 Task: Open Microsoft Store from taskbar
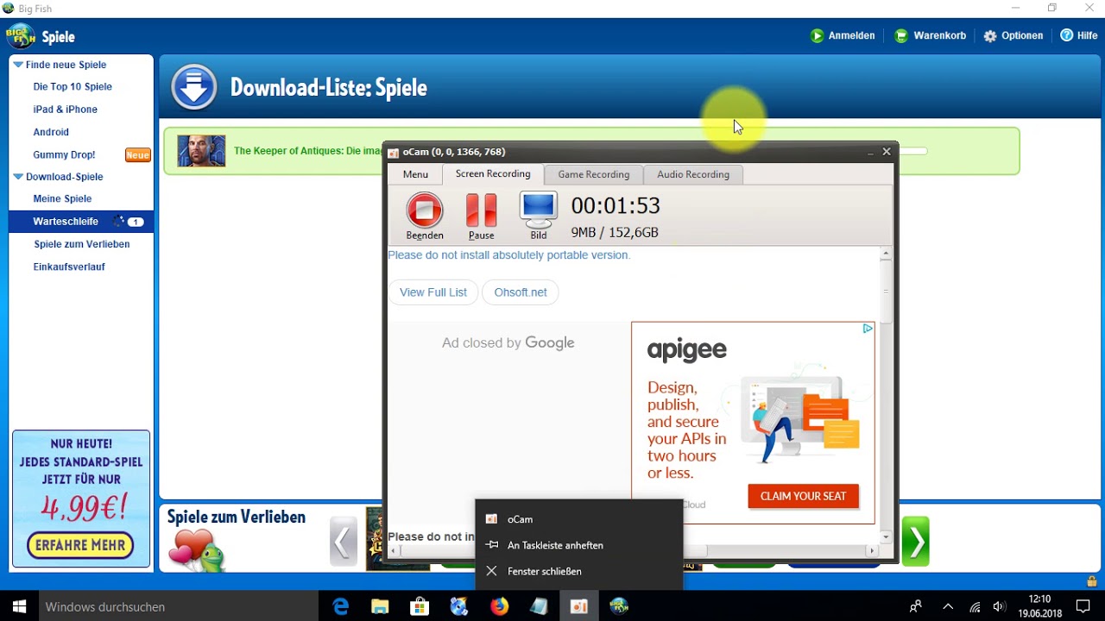point(420,607)
